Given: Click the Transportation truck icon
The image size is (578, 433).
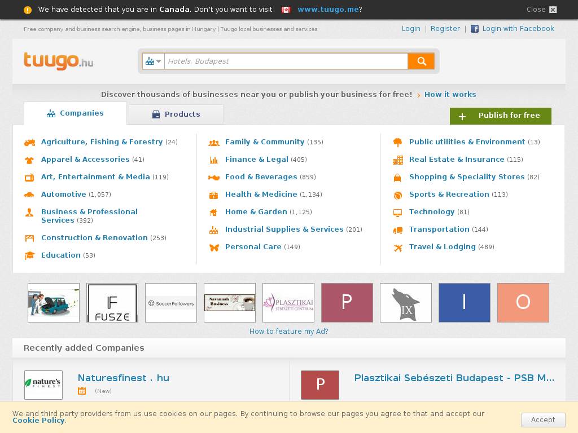Looking at the screenshot, I should coord(398,230).
